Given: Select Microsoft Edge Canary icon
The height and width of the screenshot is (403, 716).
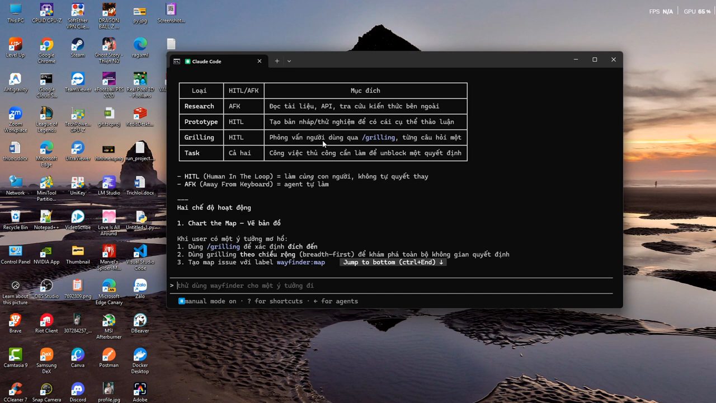Looking at the screenshot, I should coord(109,292).
